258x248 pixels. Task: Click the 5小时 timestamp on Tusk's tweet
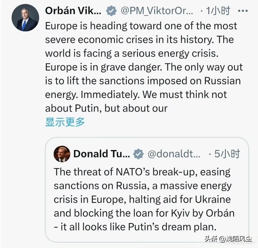tap(227, 154)
